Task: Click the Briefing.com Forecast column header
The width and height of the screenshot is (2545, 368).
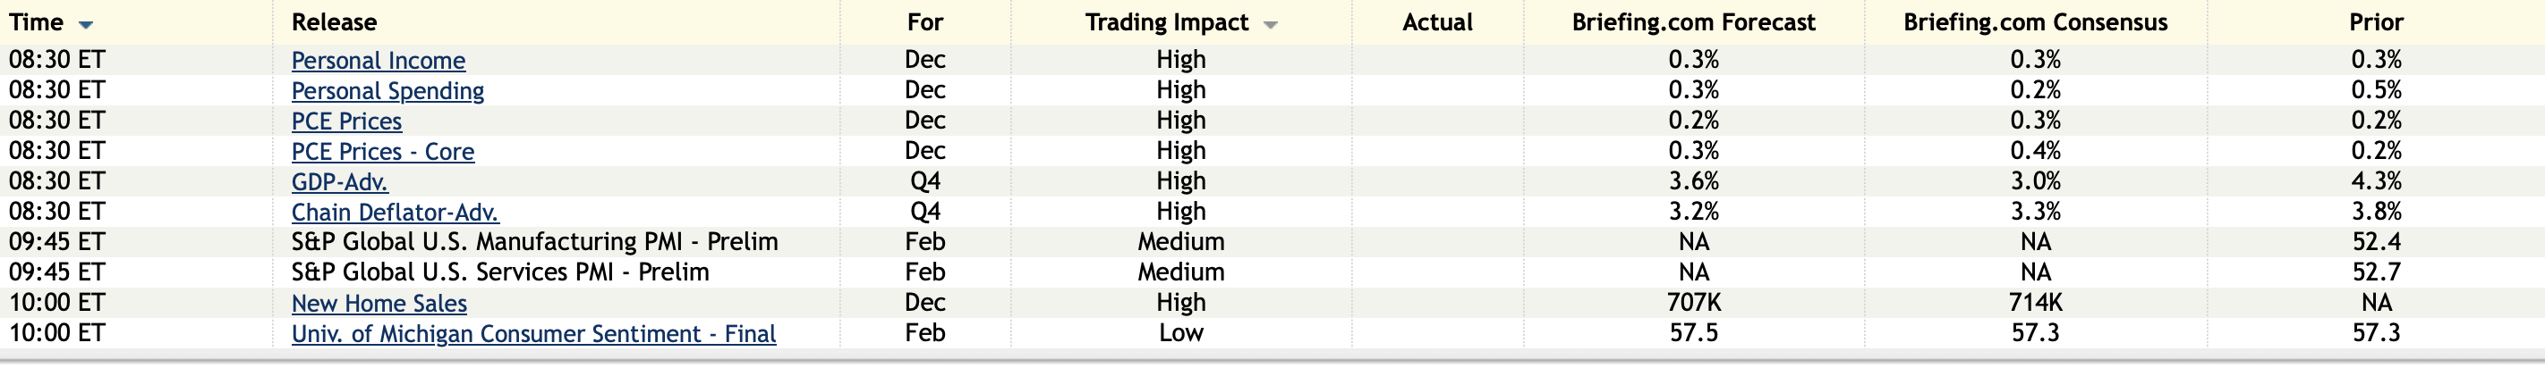Action: [x=1693, y=22]
